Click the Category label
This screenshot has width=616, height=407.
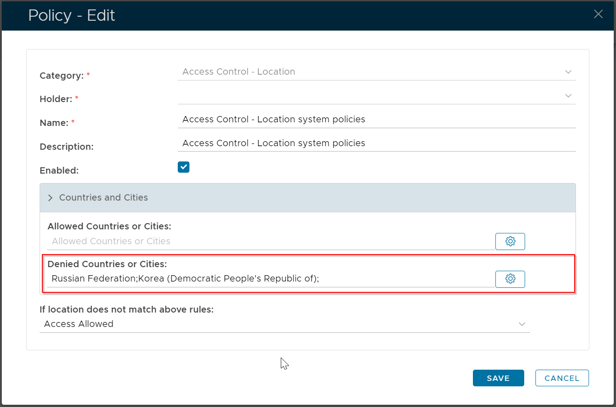[x=62, y=76]
